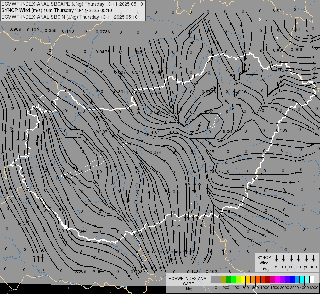The width and height of the screenshot is (320, 294).
Task: Pick the bright magenta CAPE legend swatch
Action: [x=278, y=280]
